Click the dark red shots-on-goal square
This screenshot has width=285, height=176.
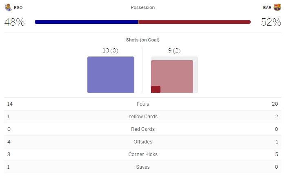(156, 89)
